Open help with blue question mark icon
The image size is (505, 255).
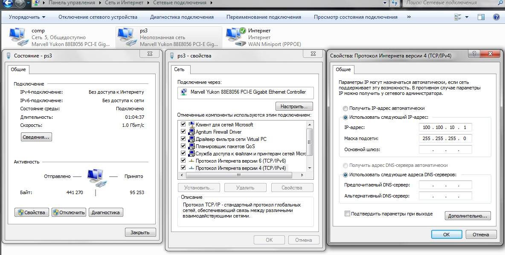496,17
